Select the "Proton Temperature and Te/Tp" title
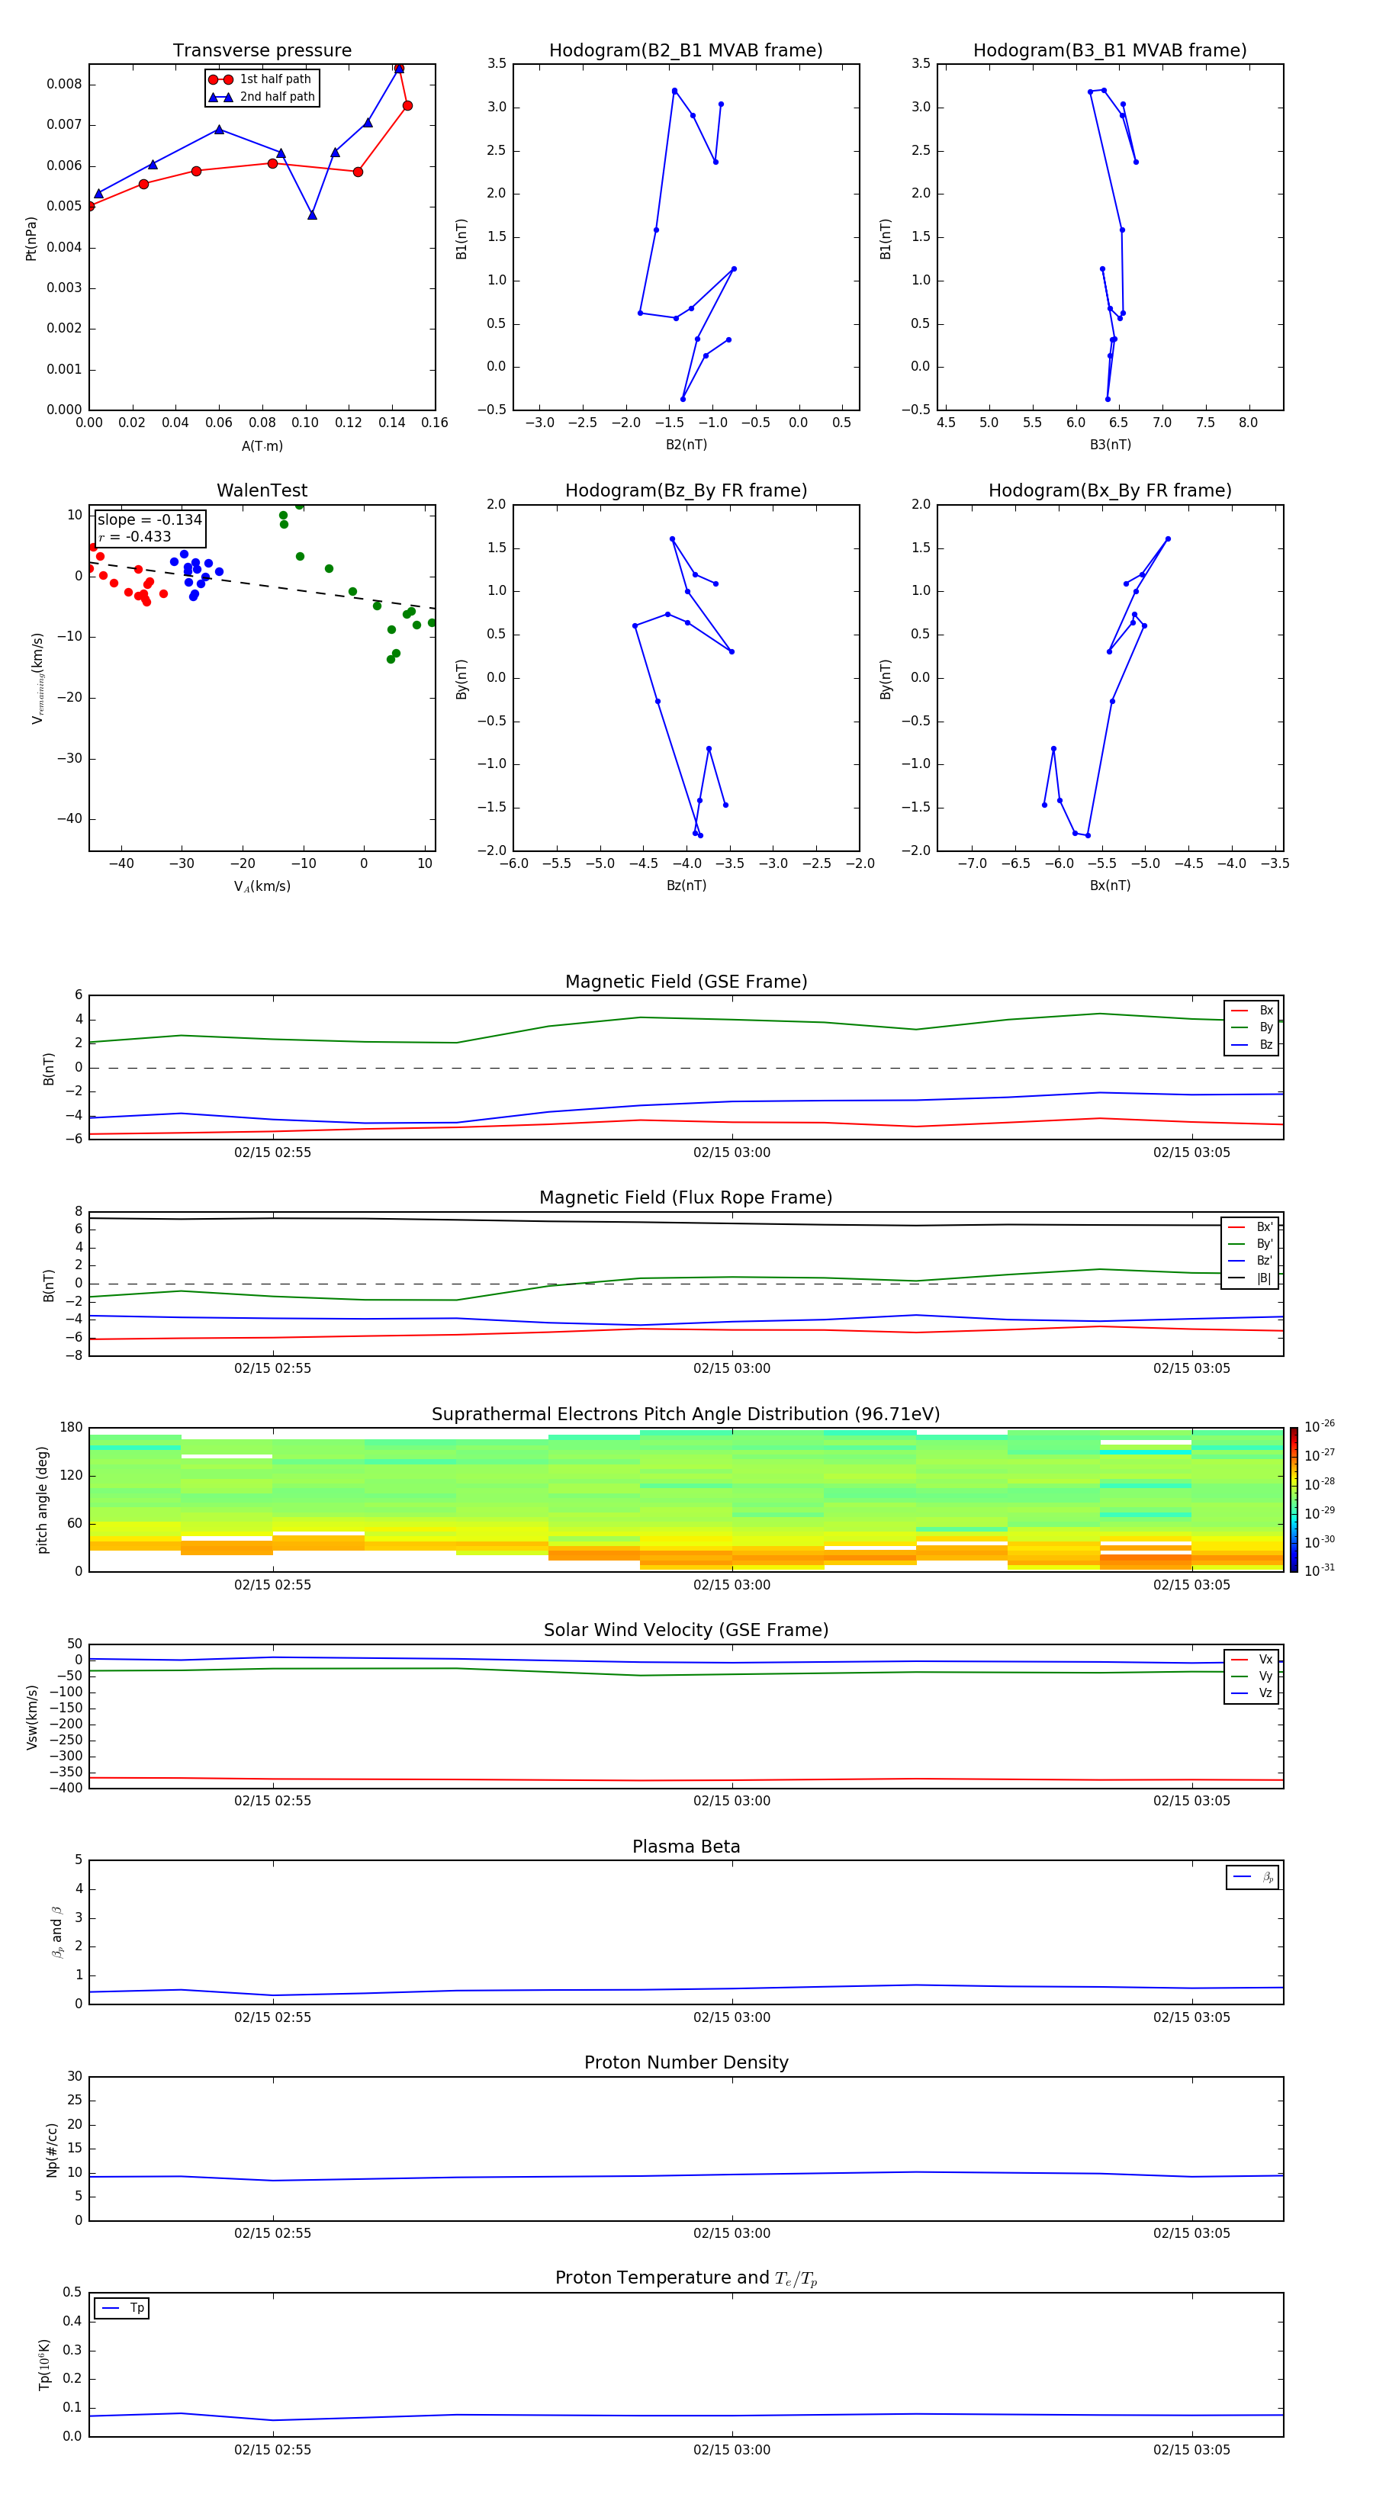 (686, 2278)
